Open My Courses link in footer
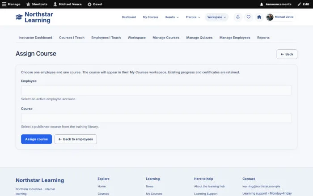Screen dimensions: 313x196 pos(154,194)
